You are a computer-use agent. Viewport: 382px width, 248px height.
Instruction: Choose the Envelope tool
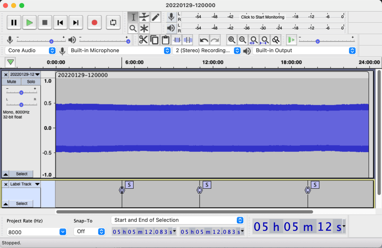pyautogui.click(x=144, y=17)
